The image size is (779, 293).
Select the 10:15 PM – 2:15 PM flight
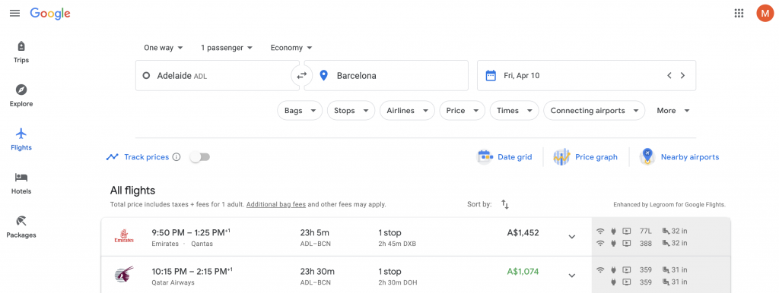346,275
